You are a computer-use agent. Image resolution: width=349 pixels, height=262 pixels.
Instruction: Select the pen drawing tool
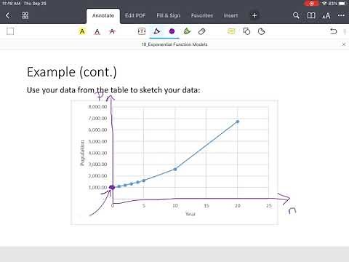(x=157, y=31)
